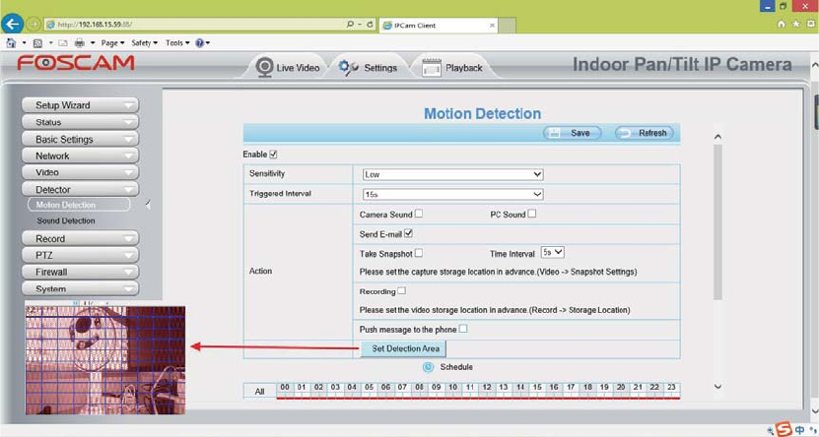Click the printer toolbar icon

80,42
